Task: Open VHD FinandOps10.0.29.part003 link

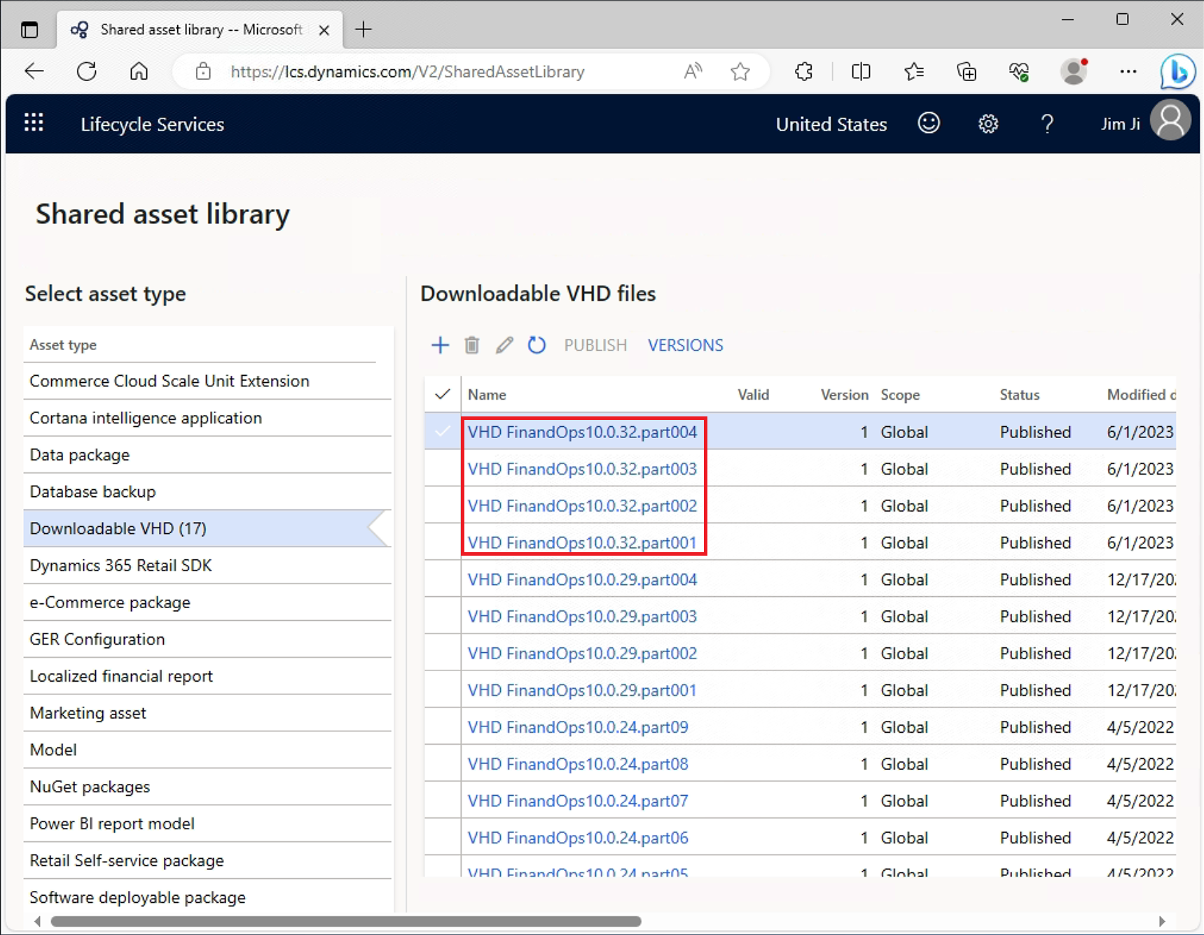Action: coord(582,617)
